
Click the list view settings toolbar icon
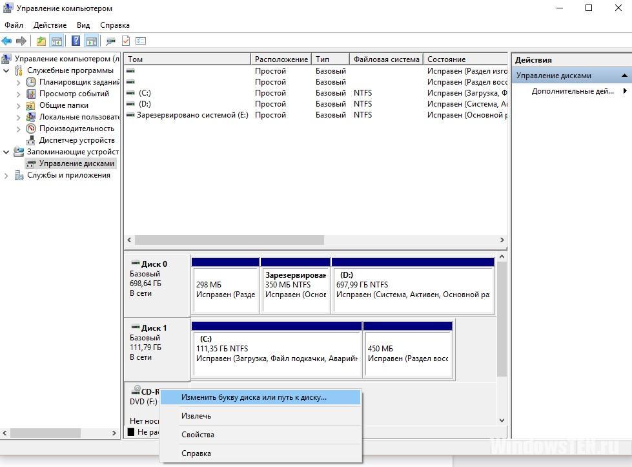(x=141, y=41)
